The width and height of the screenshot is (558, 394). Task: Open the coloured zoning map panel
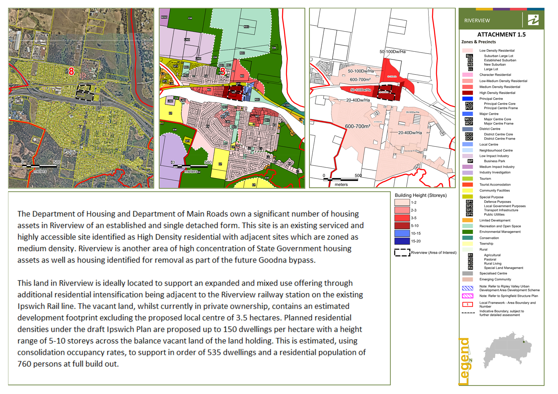pyautogui.click(x=232, y=98)
